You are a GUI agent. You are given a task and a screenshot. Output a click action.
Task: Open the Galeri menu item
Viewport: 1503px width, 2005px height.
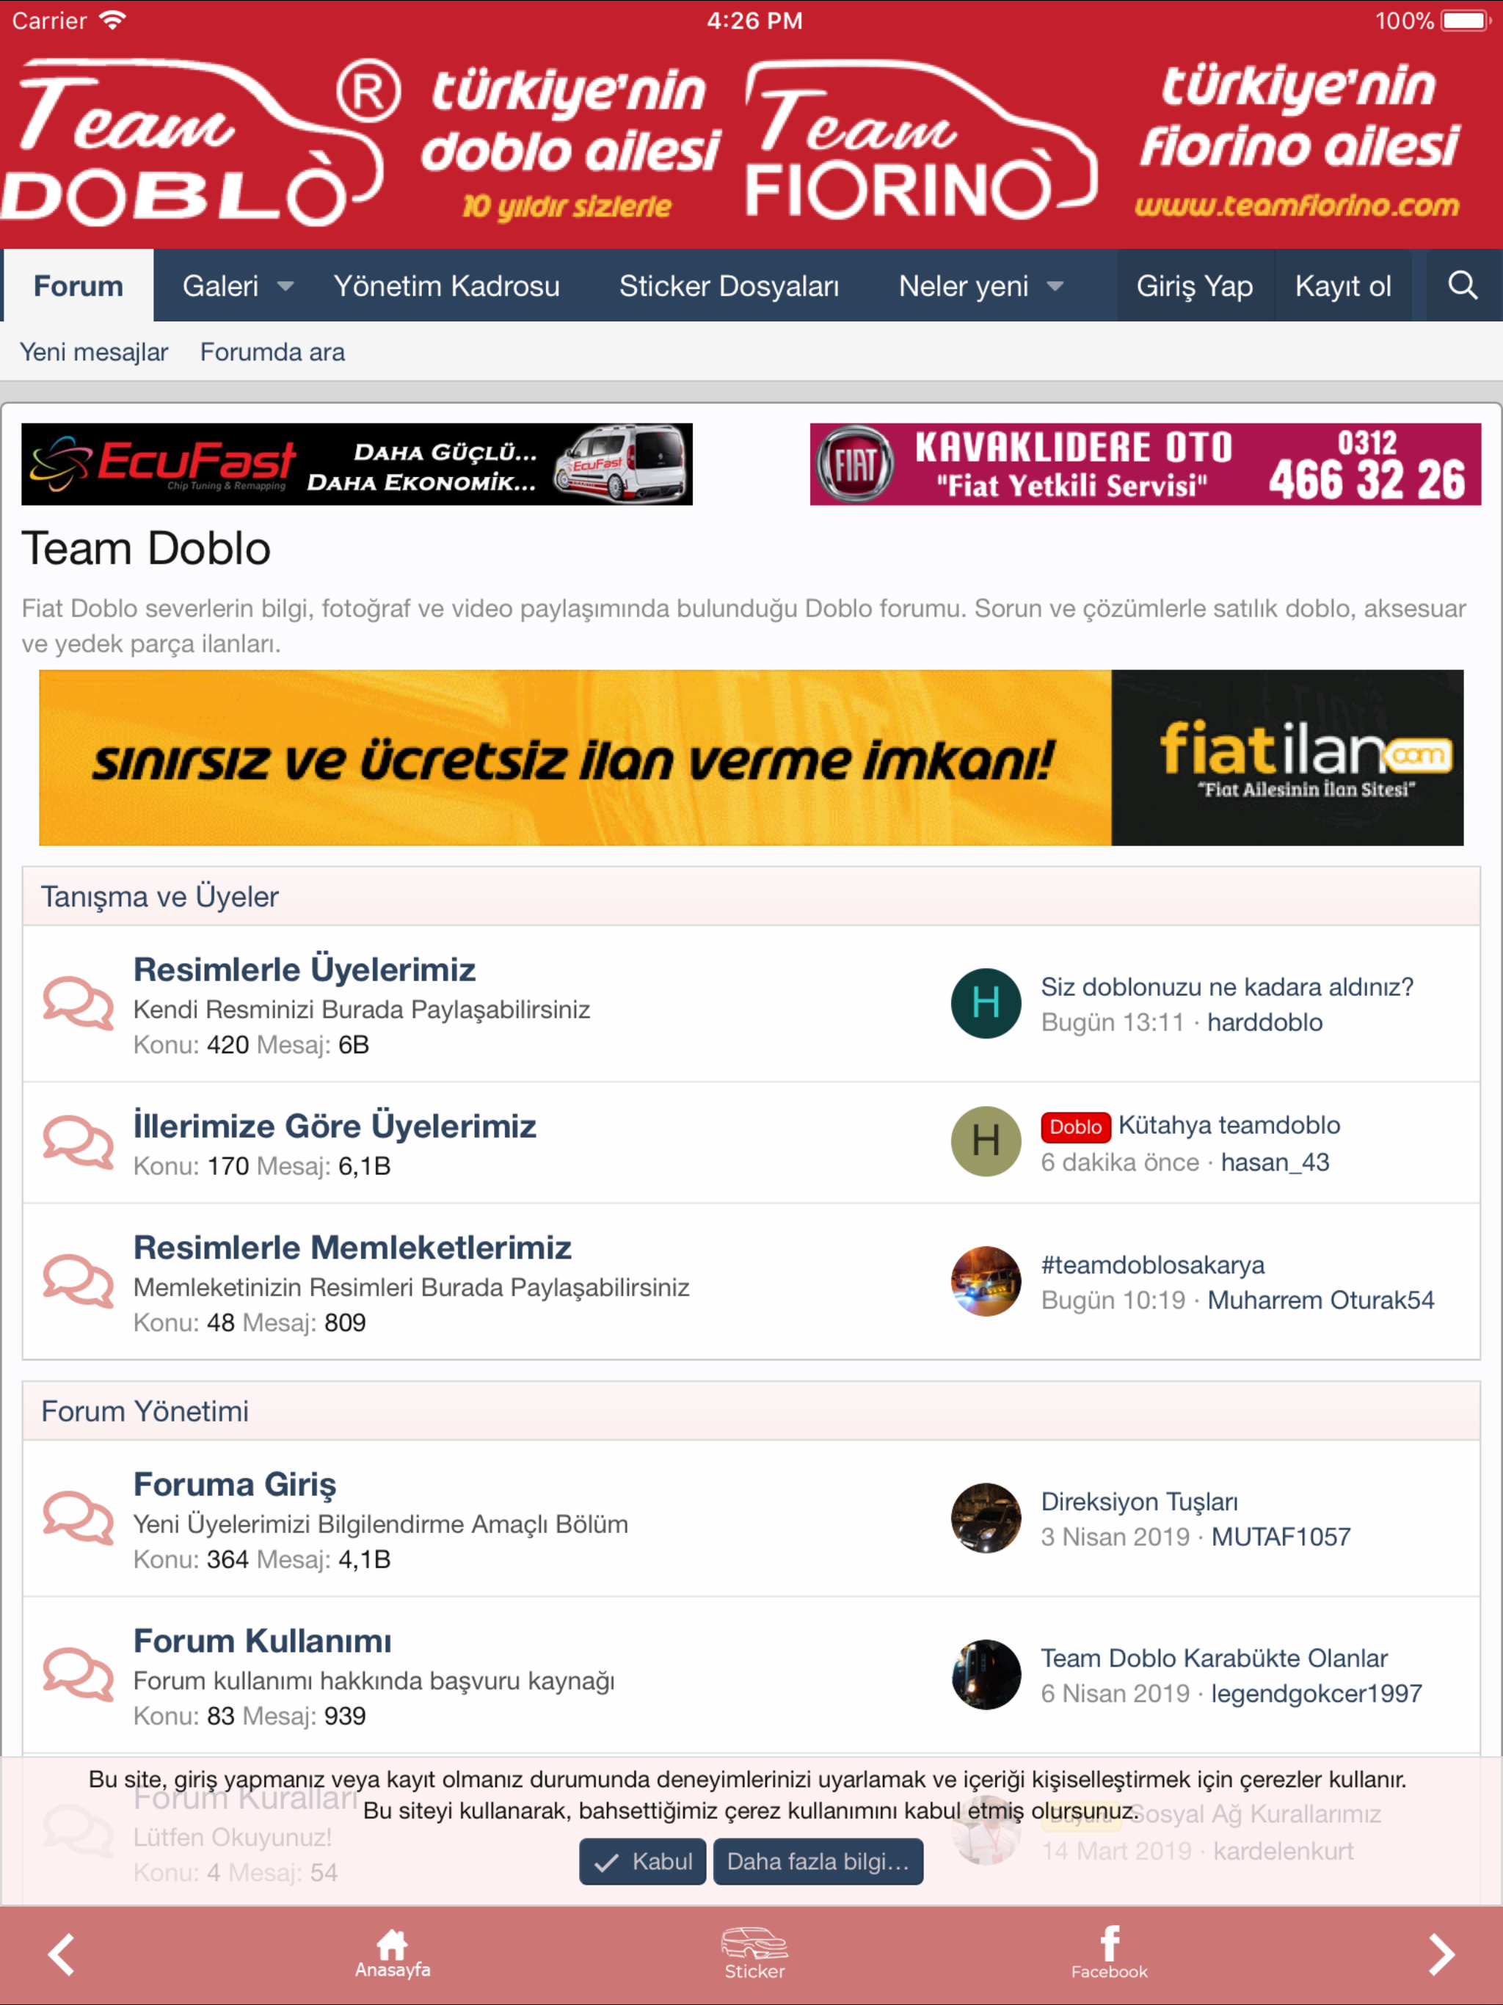point(220,285)
